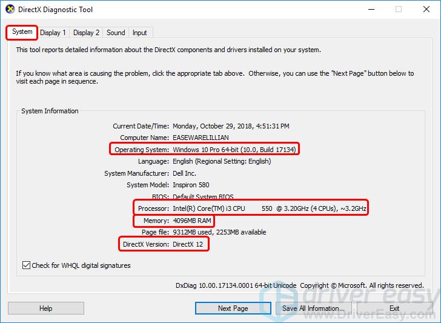
Task: Click the Dell Inc. manufacturer value
Action: 184,173
